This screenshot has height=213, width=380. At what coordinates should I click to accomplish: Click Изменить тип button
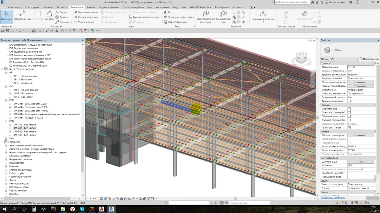point(369,59)
